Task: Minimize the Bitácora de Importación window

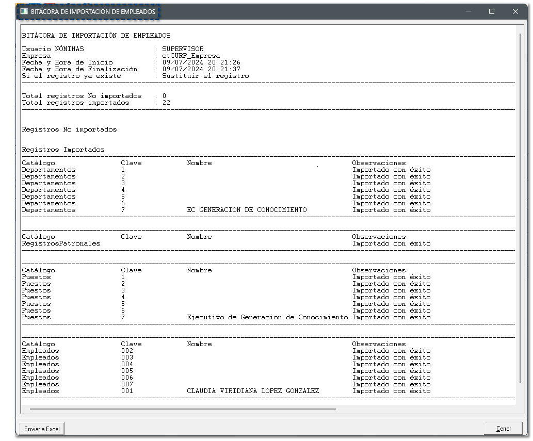Action: pos(468,11)
